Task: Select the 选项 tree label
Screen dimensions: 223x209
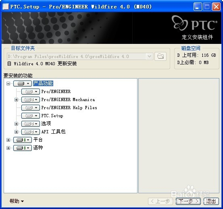Action: (46, 124)
